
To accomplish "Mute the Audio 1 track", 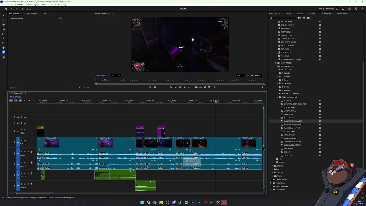I will point(25,152).
